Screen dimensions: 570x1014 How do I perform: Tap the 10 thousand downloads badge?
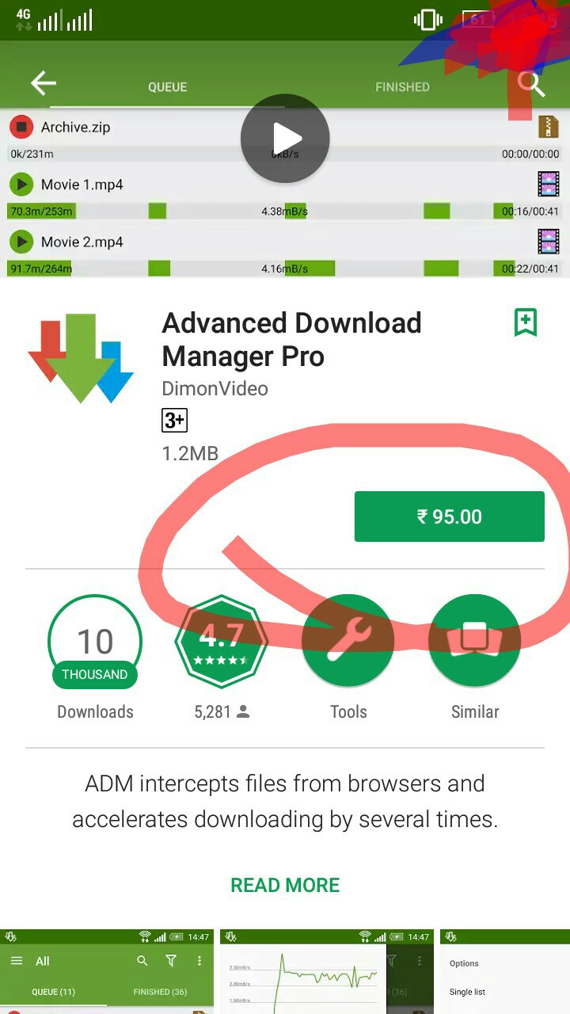pos(95,641)
